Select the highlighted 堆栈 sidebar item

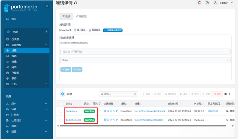pyautogui.click(x=27, y=50)
